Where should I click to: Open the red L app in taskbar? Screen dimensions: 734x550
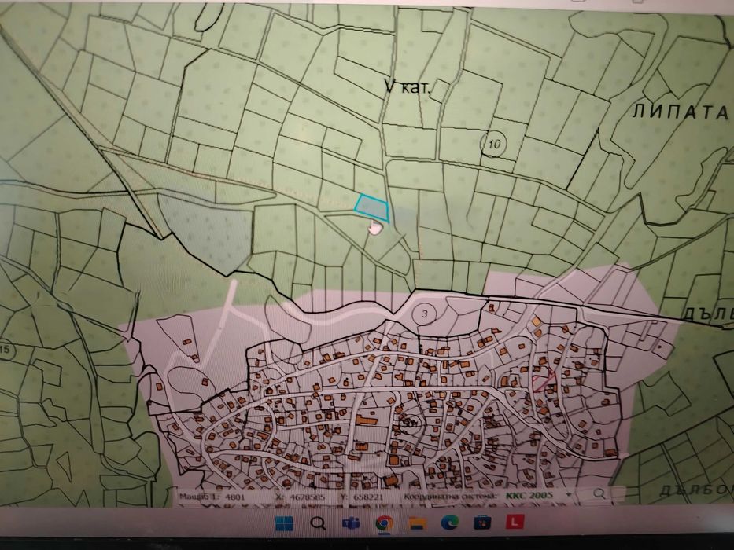coord(515,521)
